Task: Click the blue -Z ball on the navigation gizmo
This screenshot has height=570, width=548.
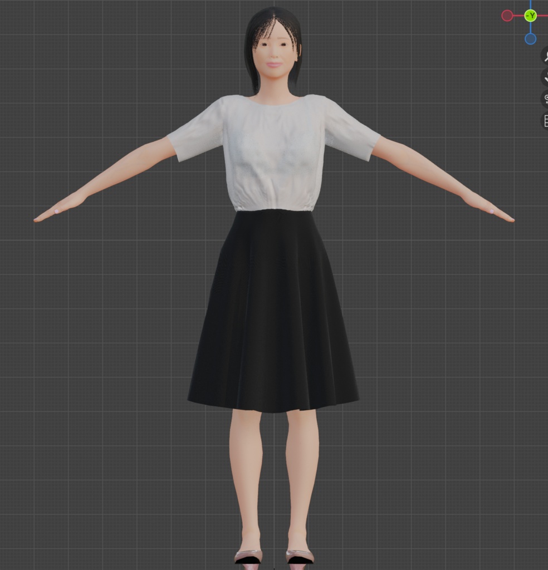Action: 530,39
